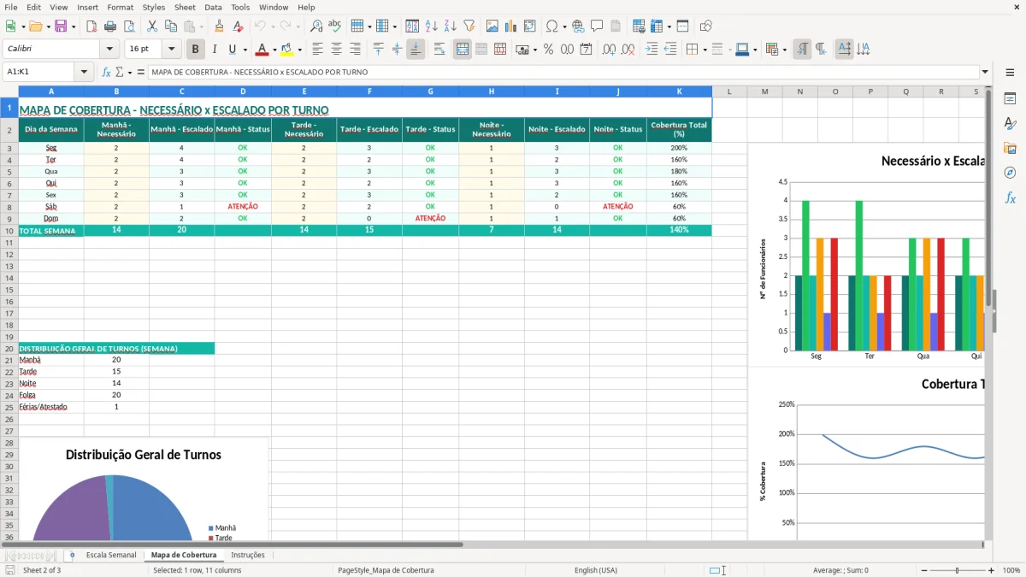
Task: Toggle Italic formatting
Action: tap(215, 50)
